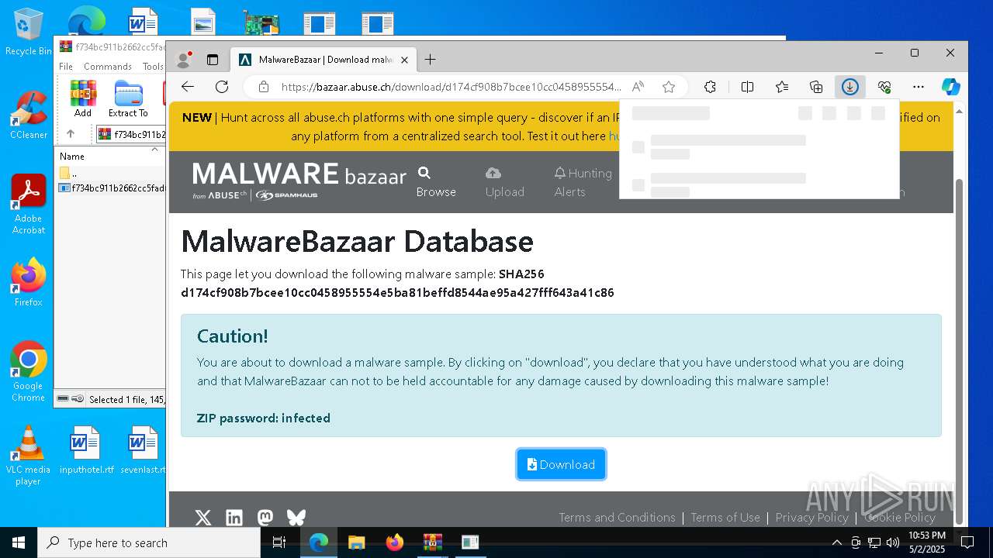Open File Explorer from taskbar

point(356,542)
